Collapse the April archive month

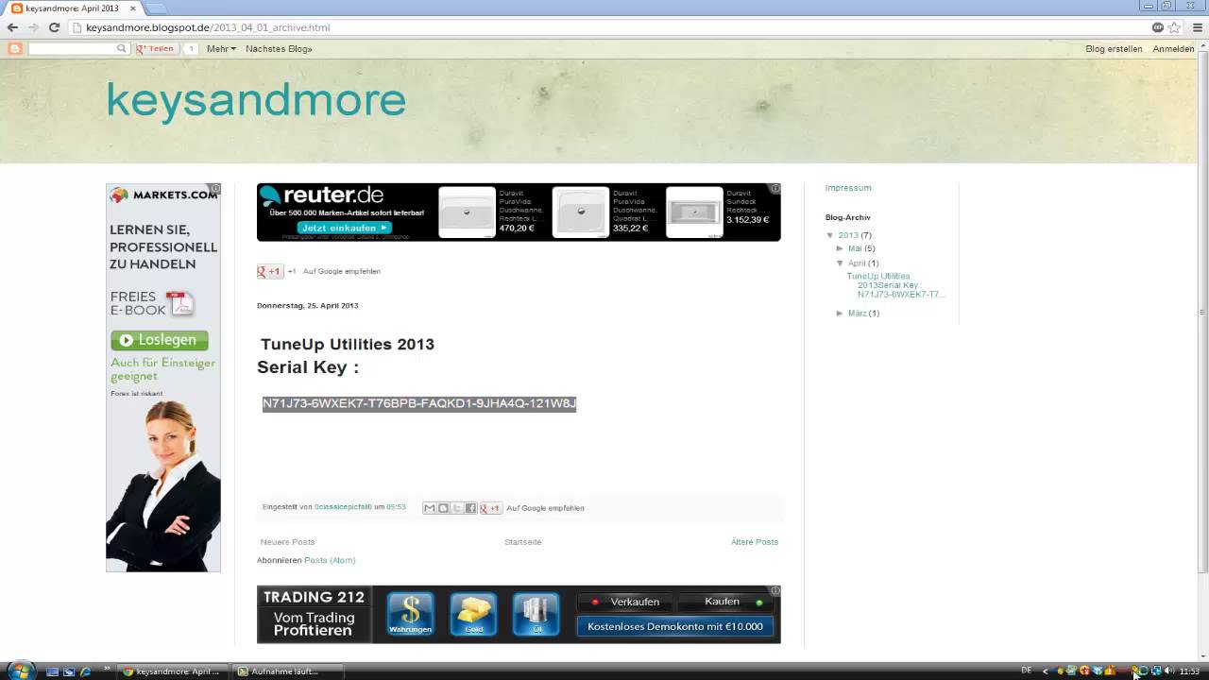click(841, 263)
